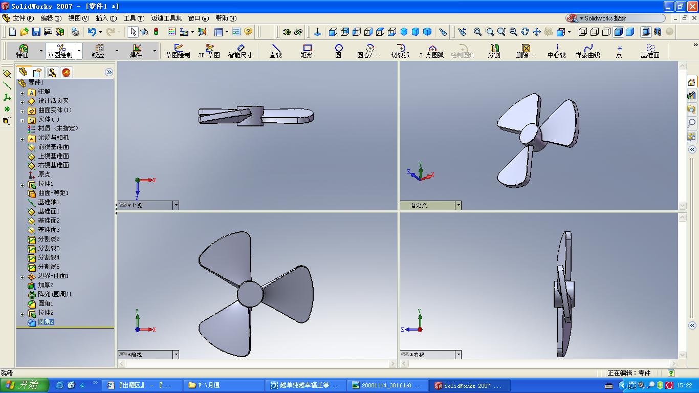Toggle link views icon in 上视 viewport
Image resolution: width=699 pixels, height=393 pixels.
pos(123,205)
